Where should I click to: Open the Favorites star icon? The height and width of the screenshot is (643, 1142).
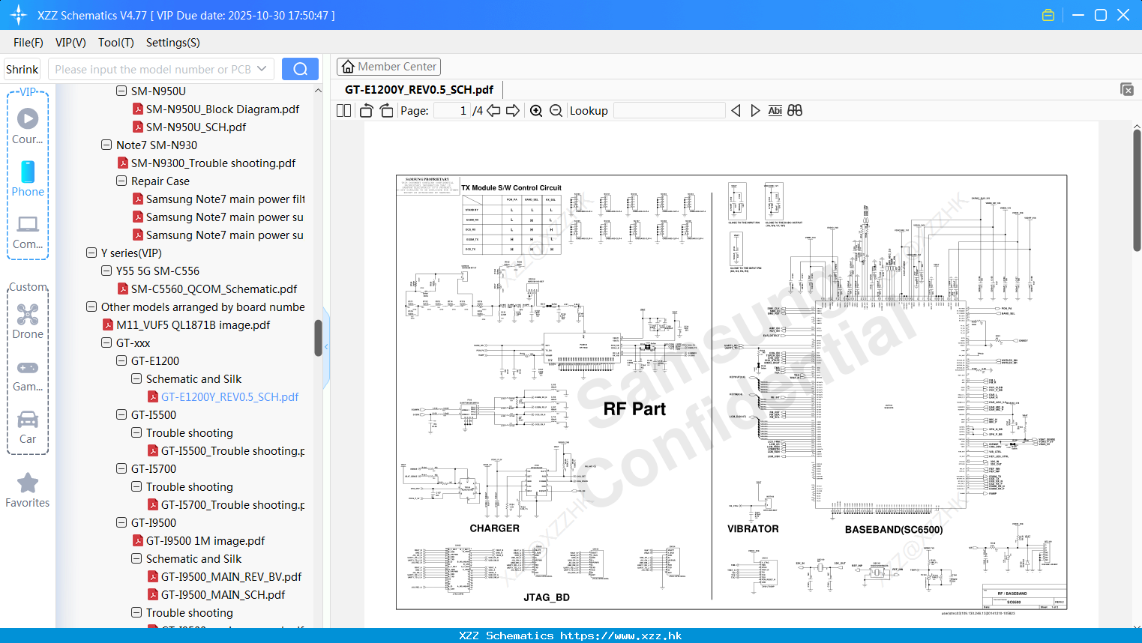click(x=28, y=490)
